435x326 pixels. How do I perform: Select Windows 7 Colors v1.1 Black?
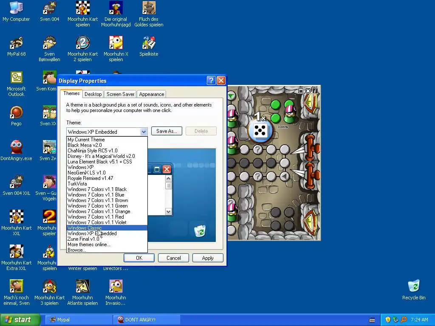pos(107,189)
